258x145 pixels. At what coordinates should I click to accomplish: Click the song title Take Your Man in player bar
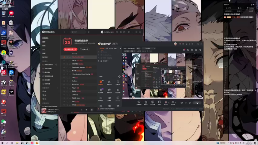tap(53, 110)
